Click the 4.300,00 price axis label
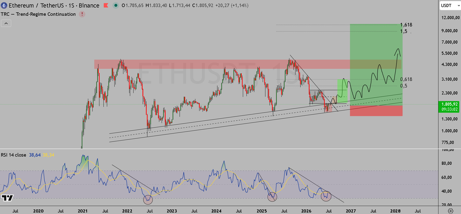This screenshot has width=461, height=214. pyautogui.click(x=449, y=64)
